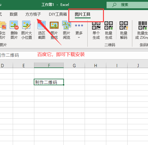Image resolution: width=148 pixels, height=145 pixels.
Task: Click the 搜索 search box
Action: pos(127,5)
